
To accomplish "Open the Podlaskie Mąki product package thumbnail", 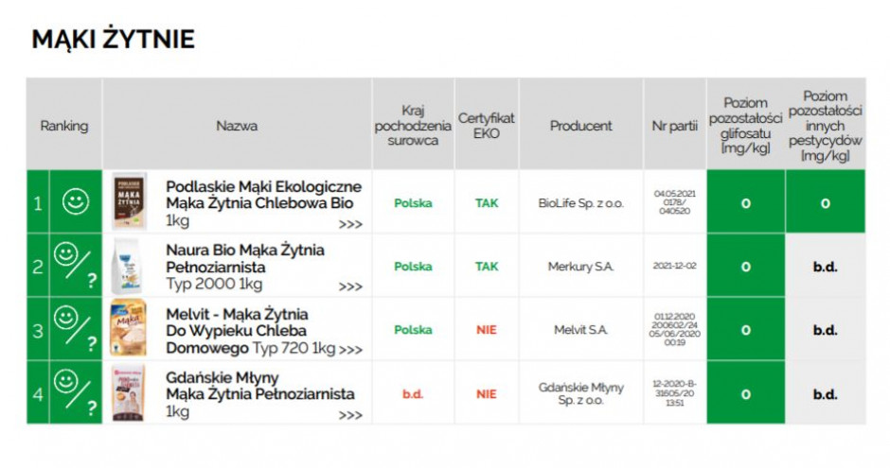I will coord(129,201).
